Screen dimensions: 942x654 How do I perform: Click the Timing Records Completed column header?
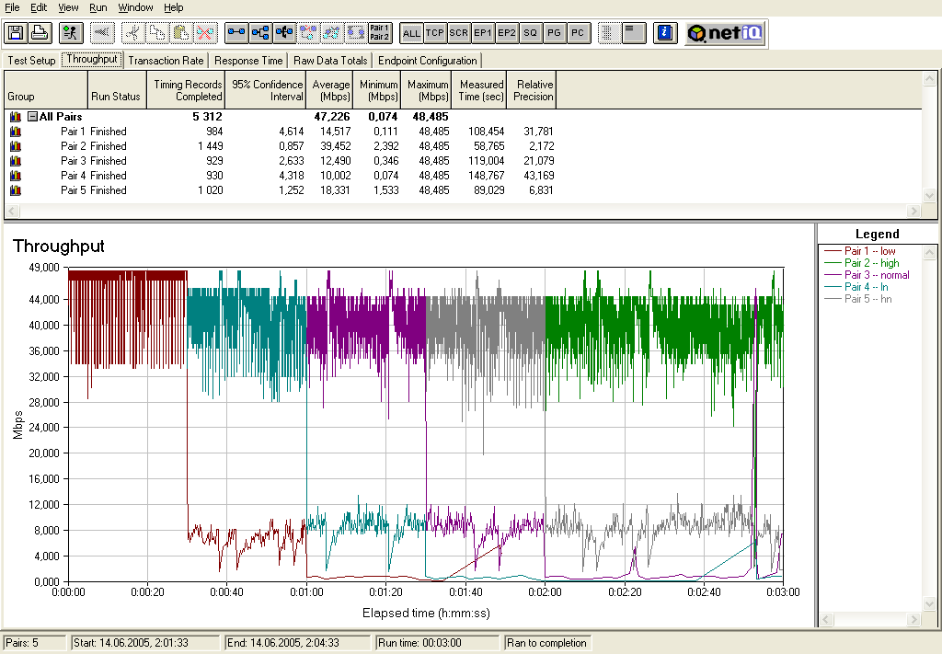pyautogui.click(x=187, y=90)
